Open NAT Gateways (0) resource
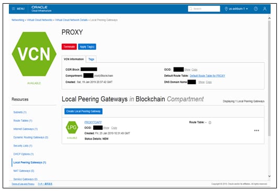Screen dimensions: 279x191 point(24,171)
